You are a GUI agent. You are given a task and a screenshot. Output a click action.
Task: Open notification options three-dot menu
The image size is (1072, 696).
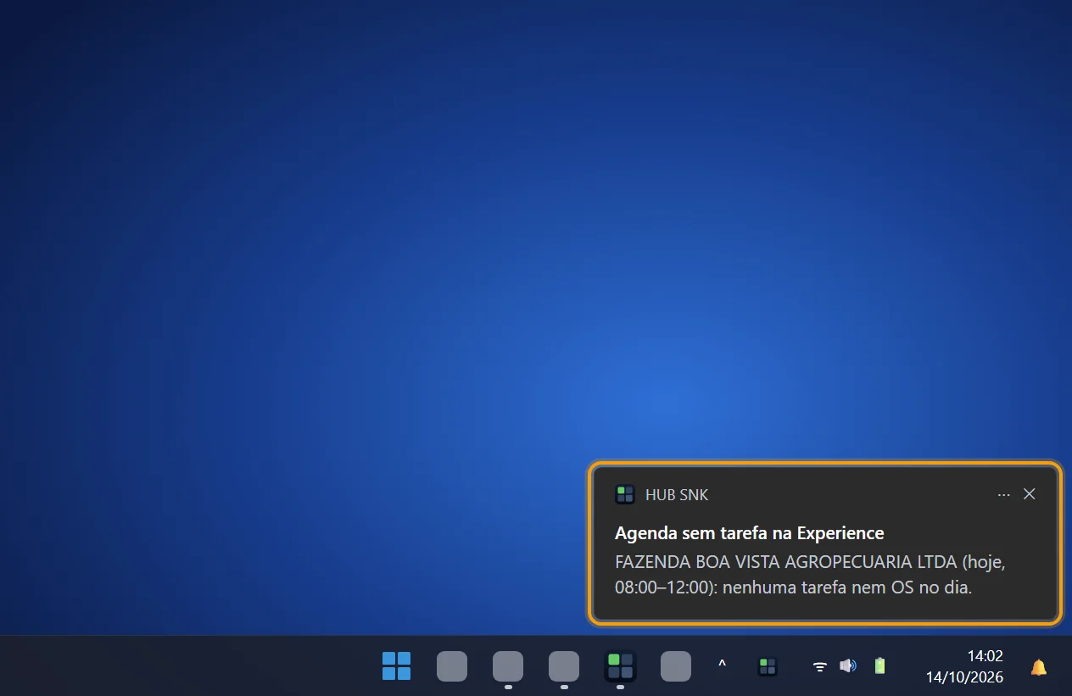[1004, 494]
